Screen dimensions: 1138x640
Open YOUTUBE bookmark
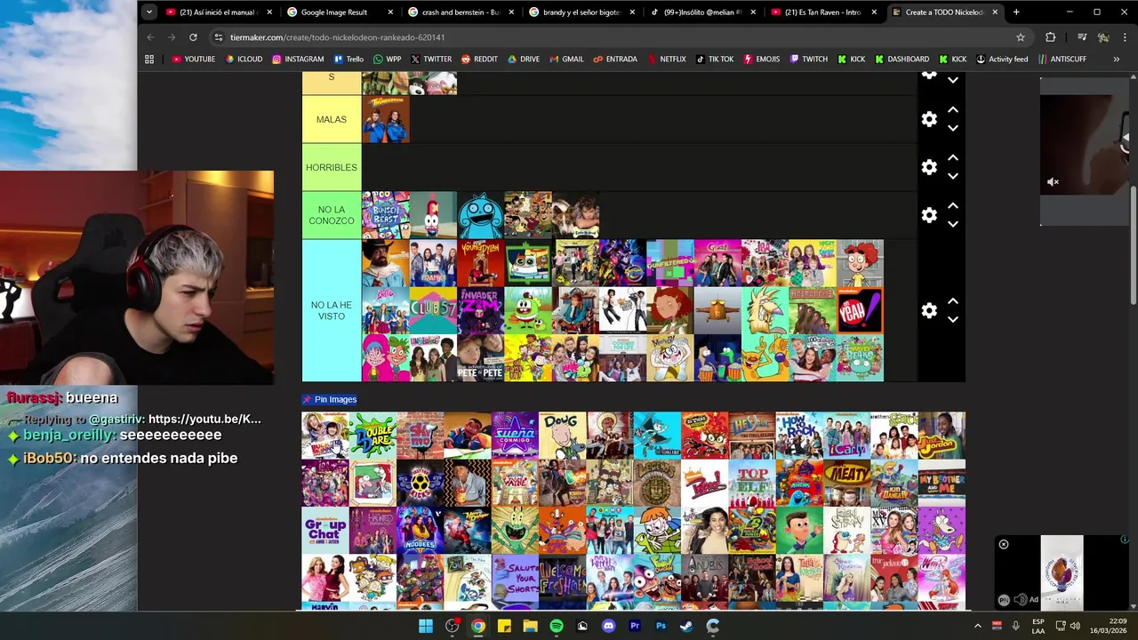(193, 60)
